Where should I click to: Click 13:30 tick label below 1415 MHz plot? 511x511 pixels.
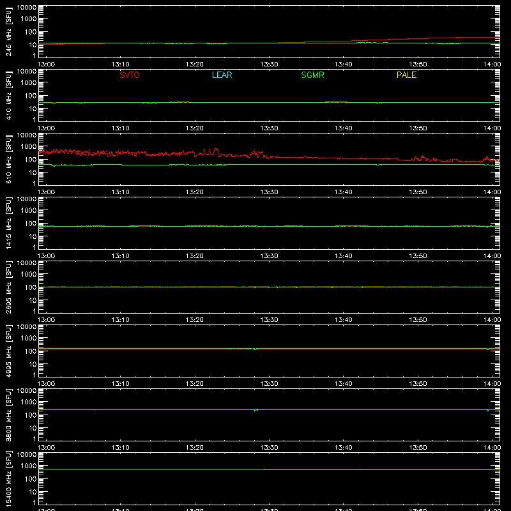click(x=269, y=256)
